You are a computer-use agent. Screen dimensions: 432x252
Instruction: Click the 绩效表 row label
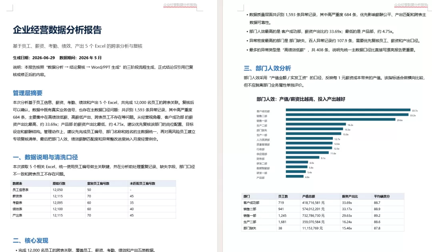(17, 209)
